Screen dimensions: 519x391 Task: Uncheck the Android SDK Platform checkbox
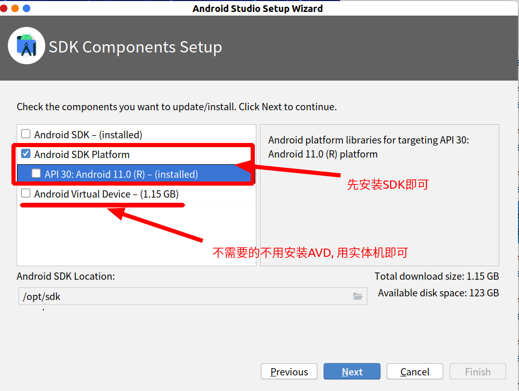26,153
